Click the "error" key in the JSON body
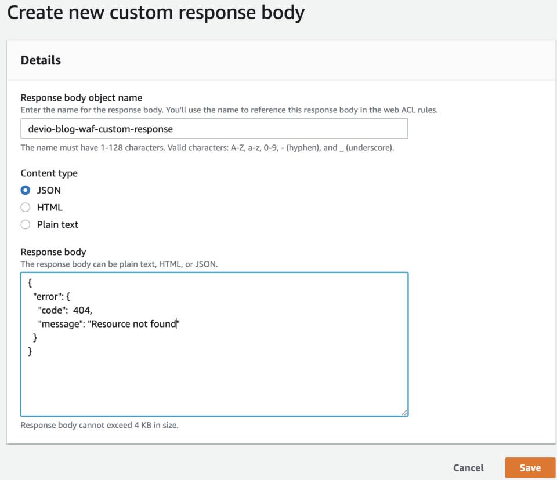Image resolution: width=557 pixels, height=480 pixels. coord(48,296)
